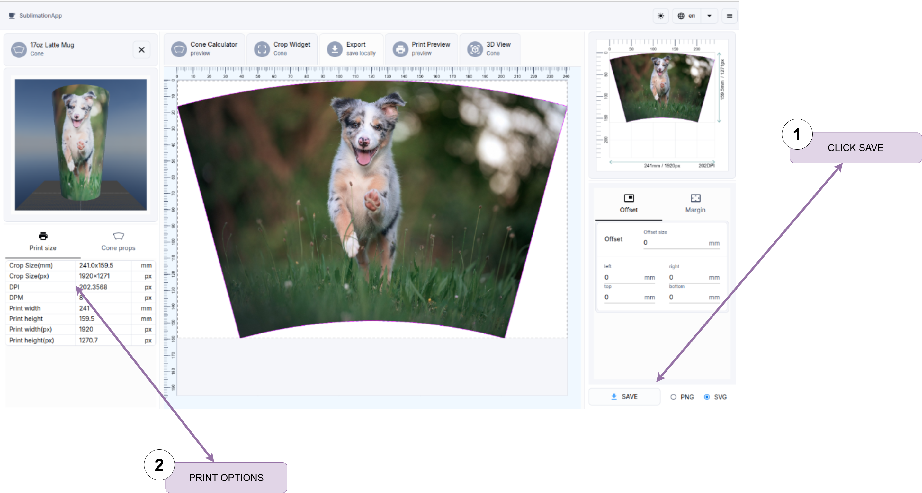
Task: Close the 17oz Latte Mug panel
Action: click(x=141, y=50)
